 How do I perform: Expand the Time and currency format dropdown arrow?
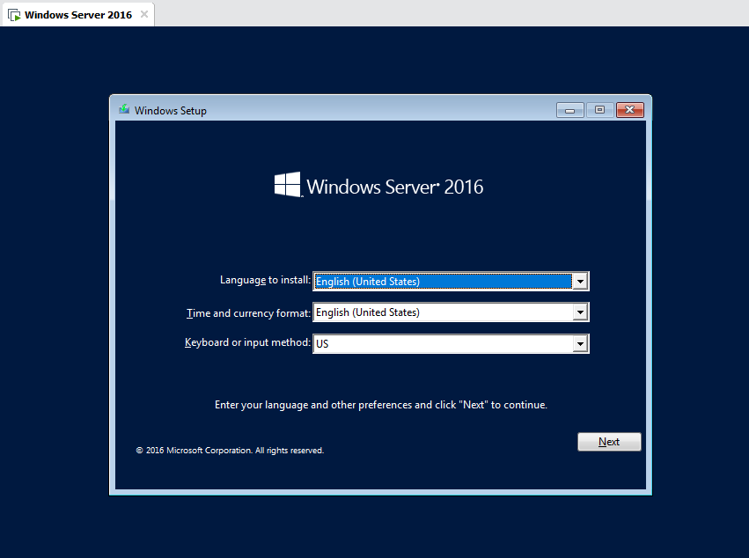pos(580,312)
